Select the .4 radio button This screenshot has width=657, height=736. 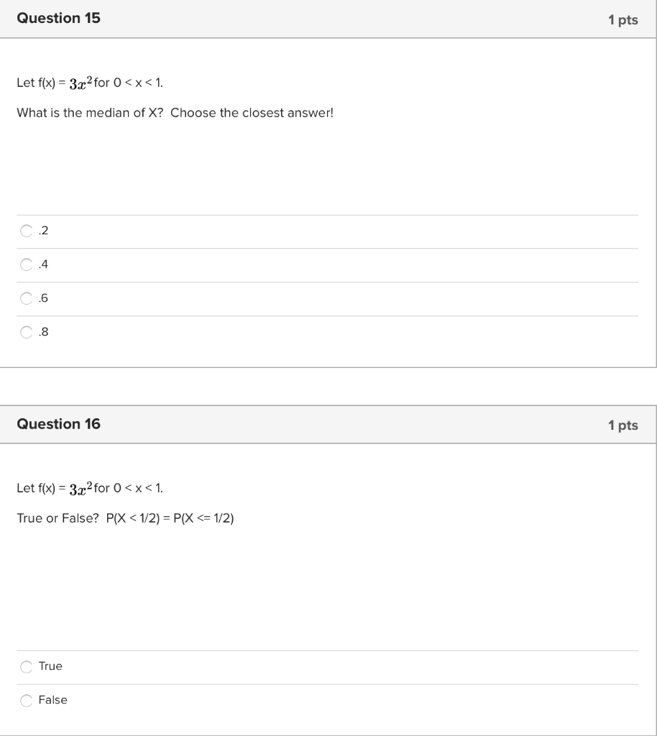[26, 264]
